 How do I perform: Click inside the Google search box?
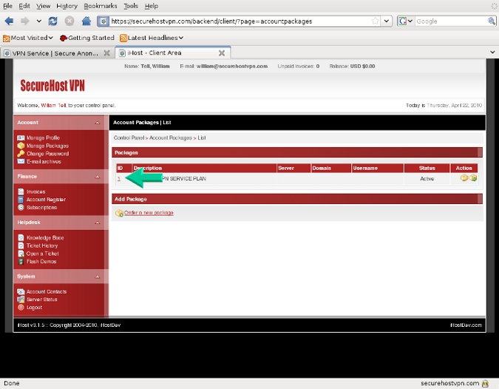[451, 21]
